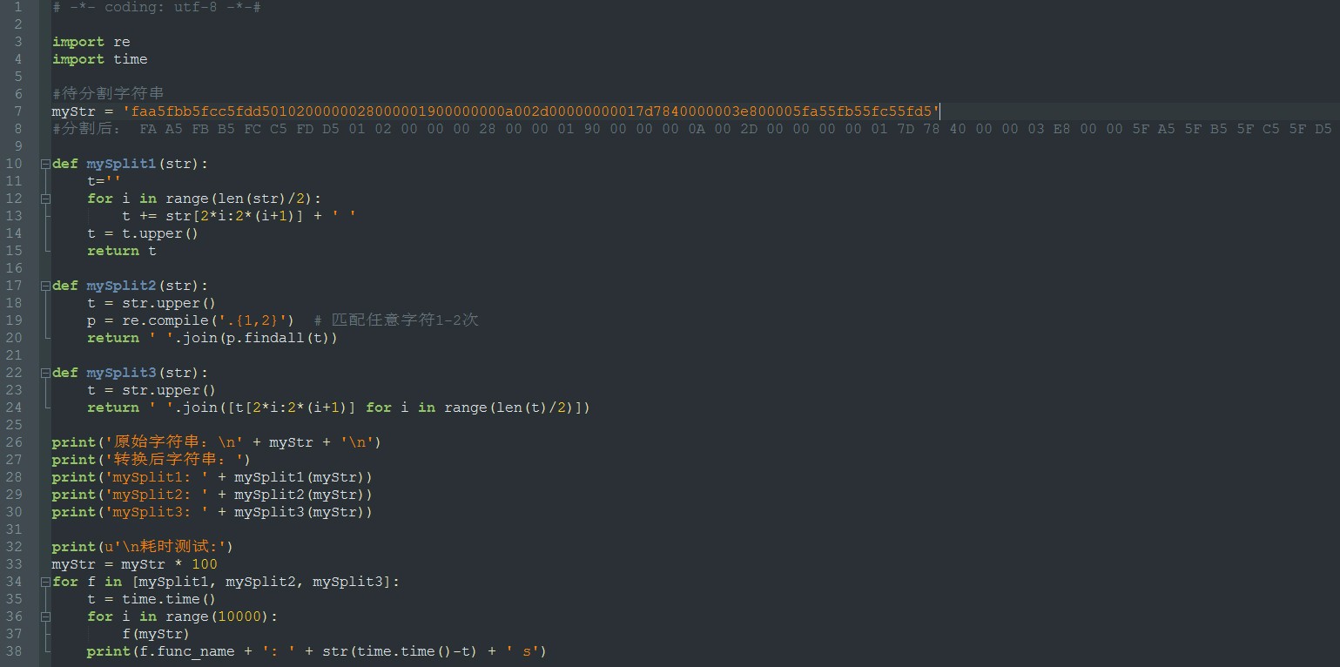Click line number 21 in the gutter
Image resolution: width=1340 pixels, height=667 pixels.
click(x=14, y=355)
